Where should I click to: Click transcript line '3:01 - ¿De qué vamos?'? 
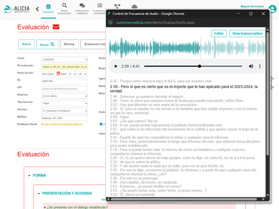134,121
